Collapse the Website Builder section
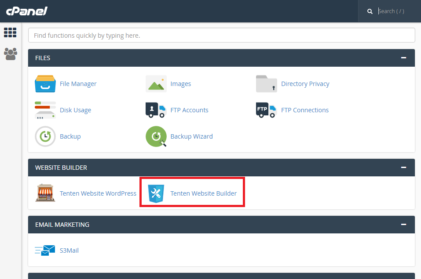 tap(403, 167)
